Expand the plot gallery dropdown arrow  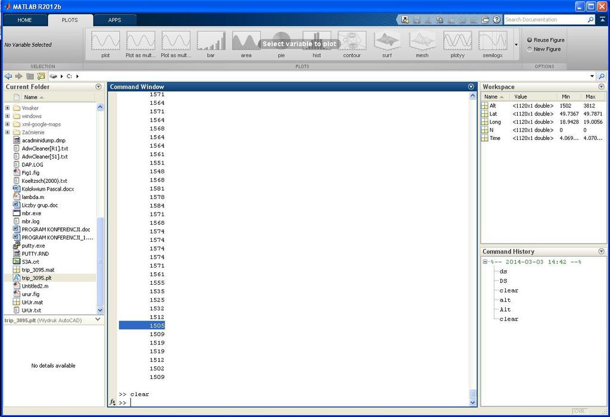click(x=516, y=45)
